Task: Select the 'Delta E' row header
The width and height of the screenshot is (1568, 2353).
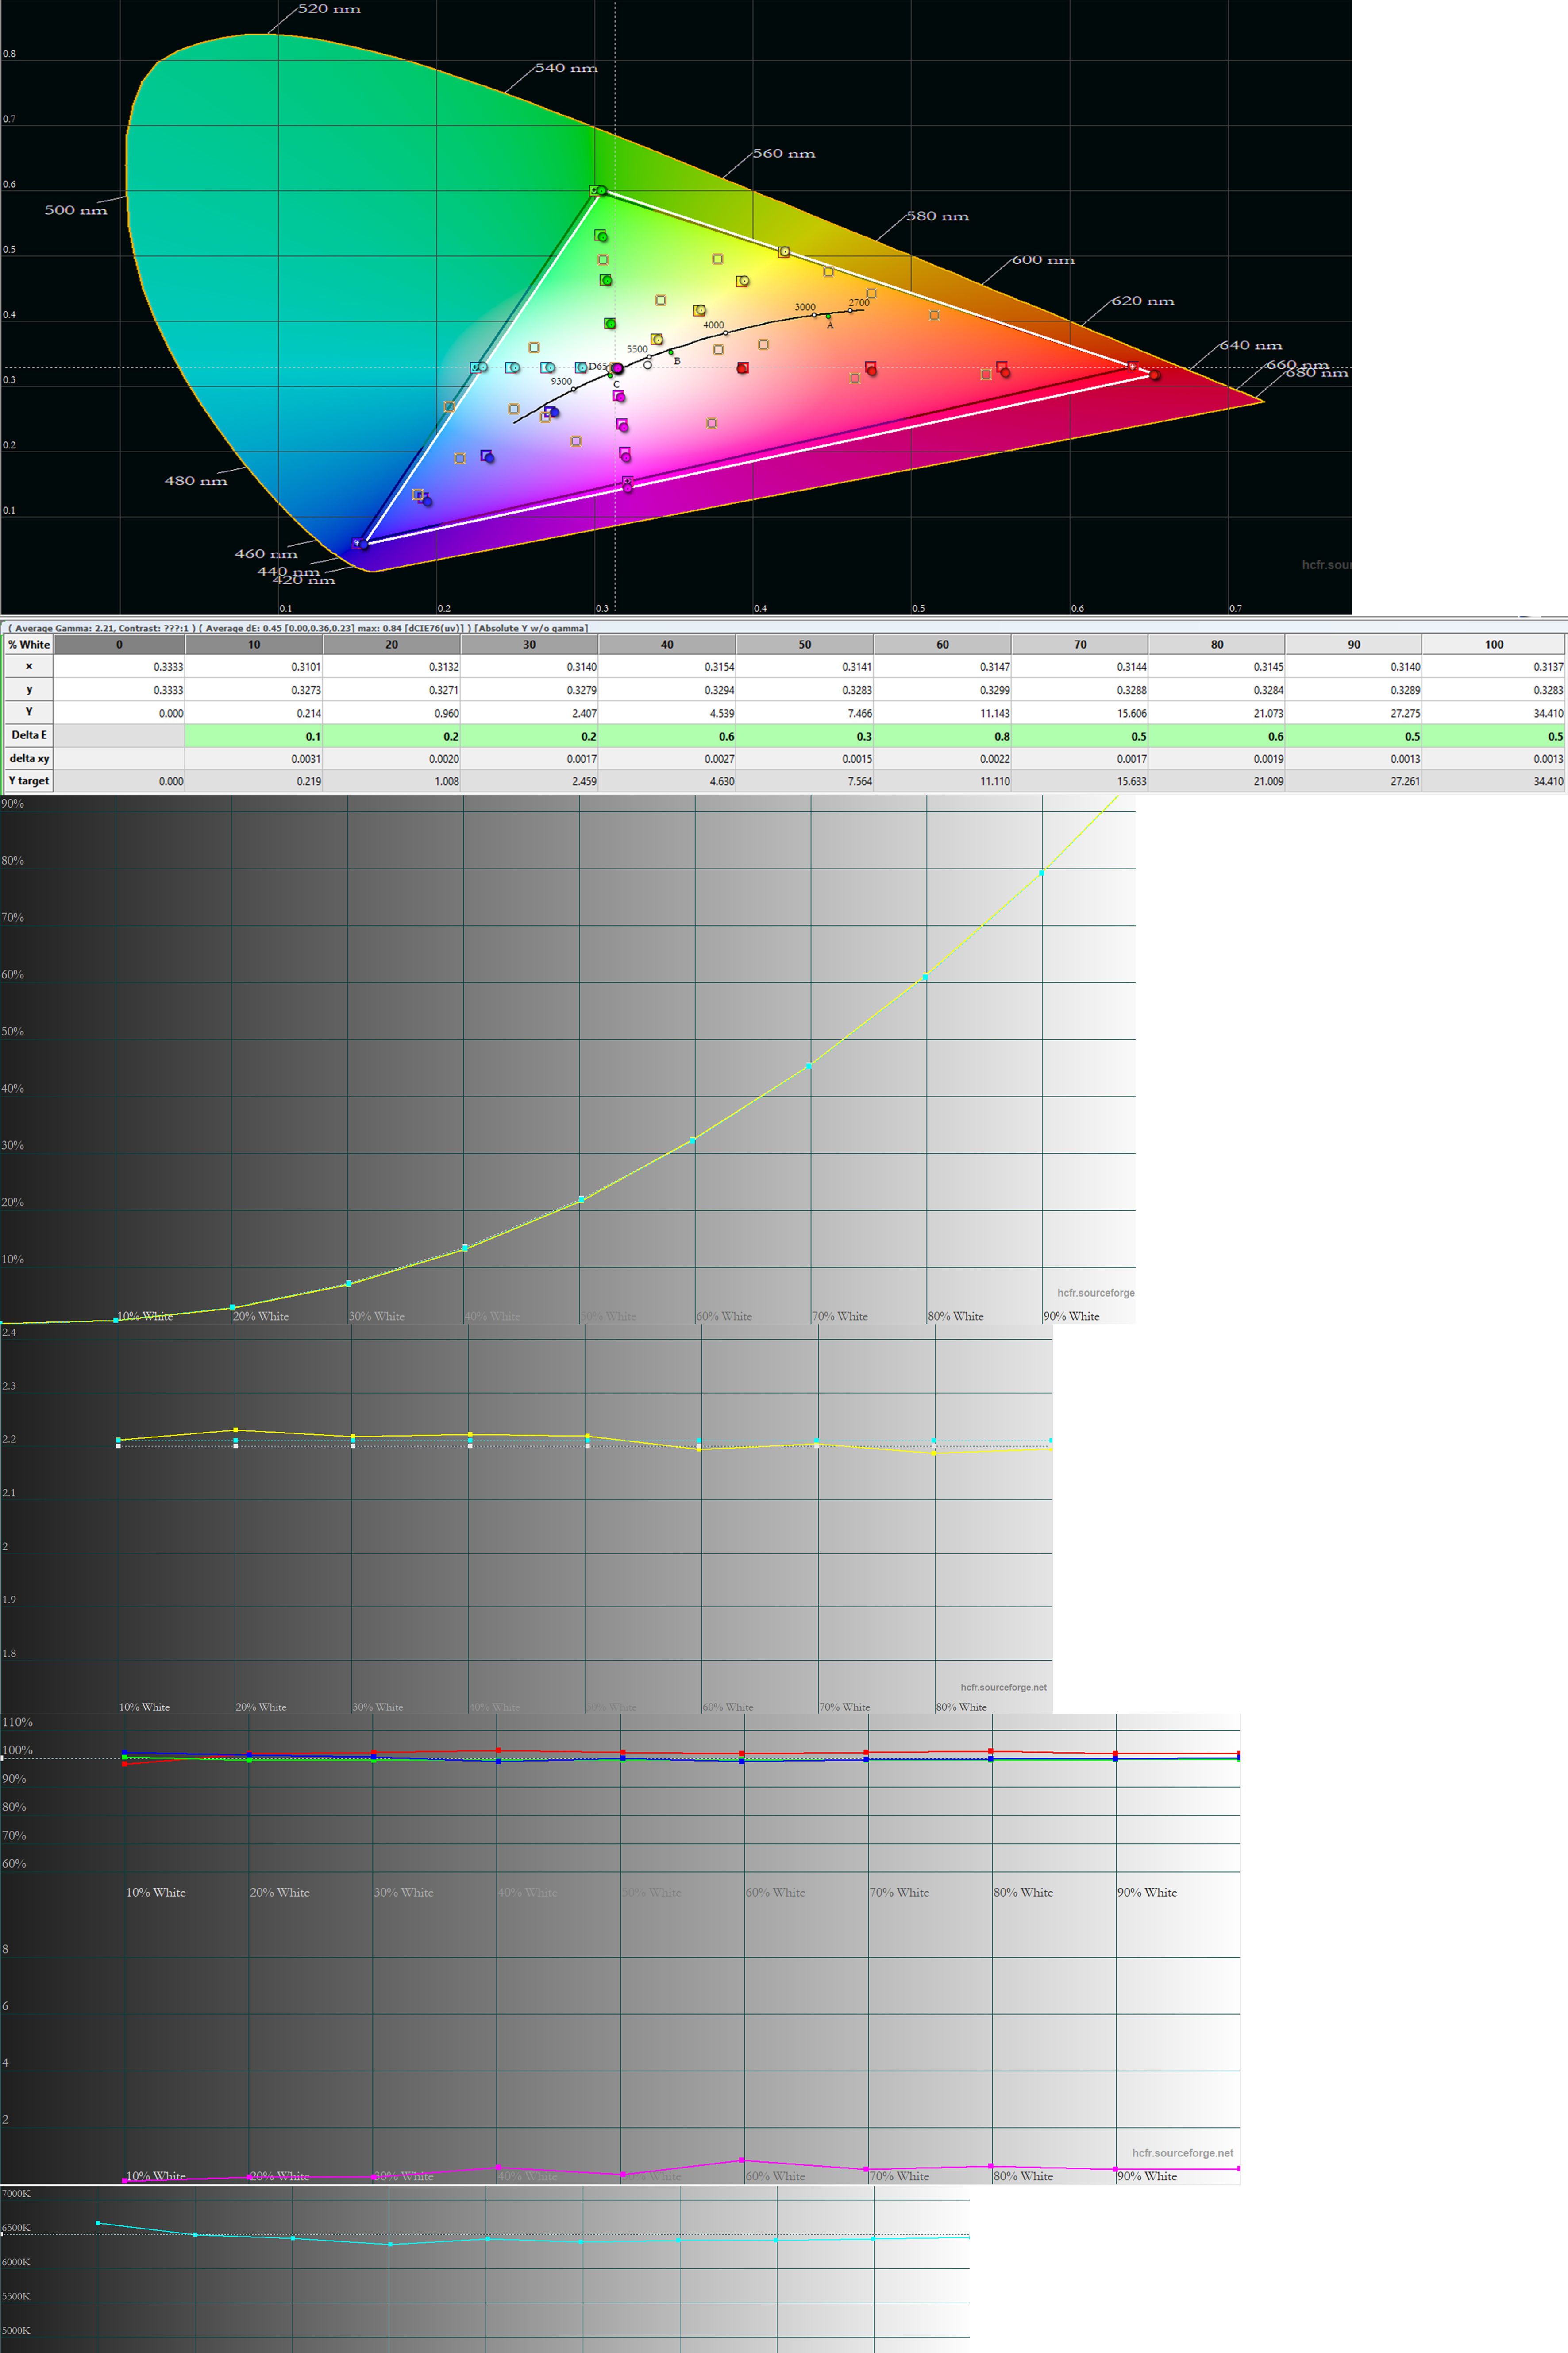Action: (29, 735)
